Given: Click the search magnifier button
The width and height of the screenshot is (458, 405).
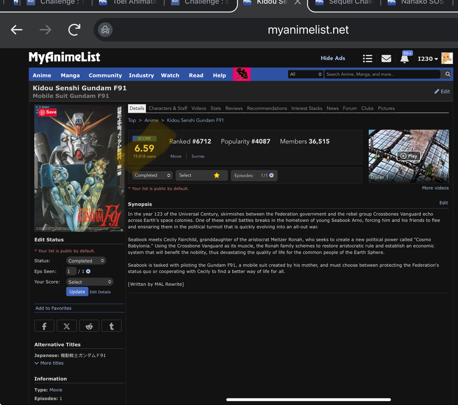Looking at the screenshot, I should point(447,74).
